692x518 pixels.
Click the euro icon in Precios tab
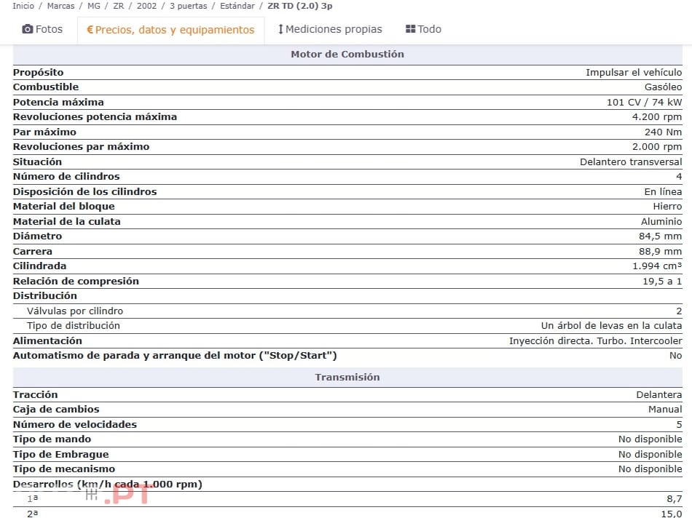(90, 30)
